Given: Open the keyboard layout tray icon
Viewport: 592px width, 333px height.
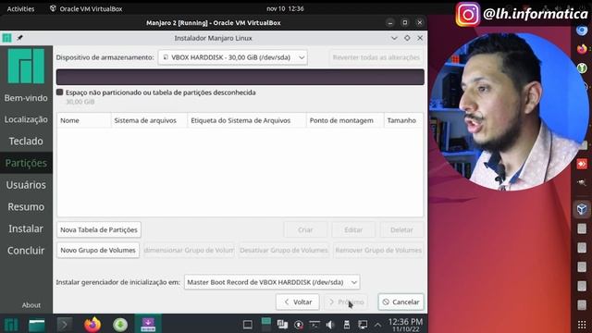Looking at the screenshot, I should [x=282, y=325].
